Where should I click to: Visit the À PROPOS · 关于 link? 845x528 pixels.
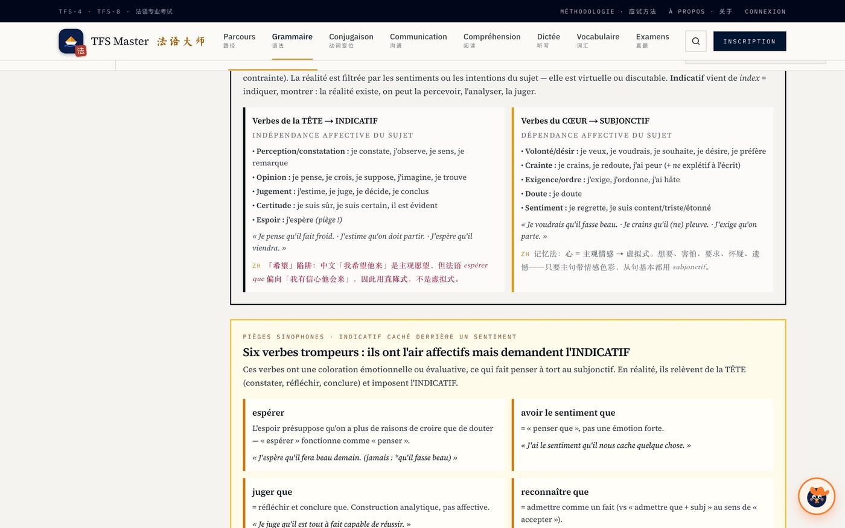pyautogui.click(x=701, y=11)
